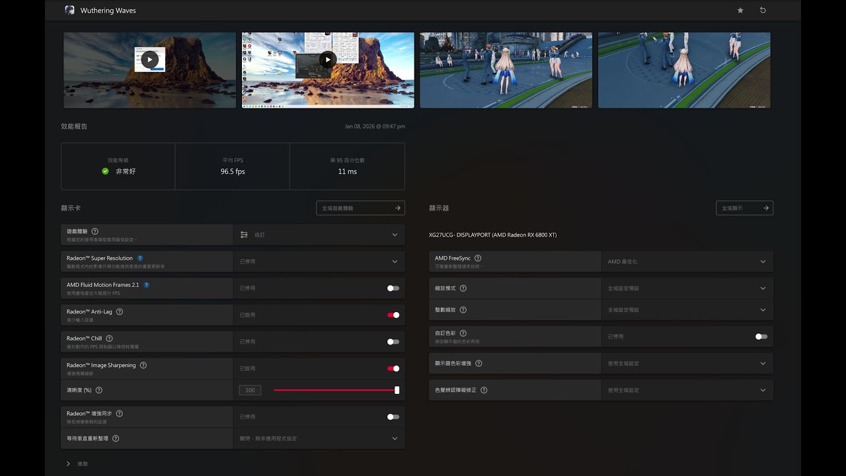Open help icon beside Radeon Chill

[109, 338]
